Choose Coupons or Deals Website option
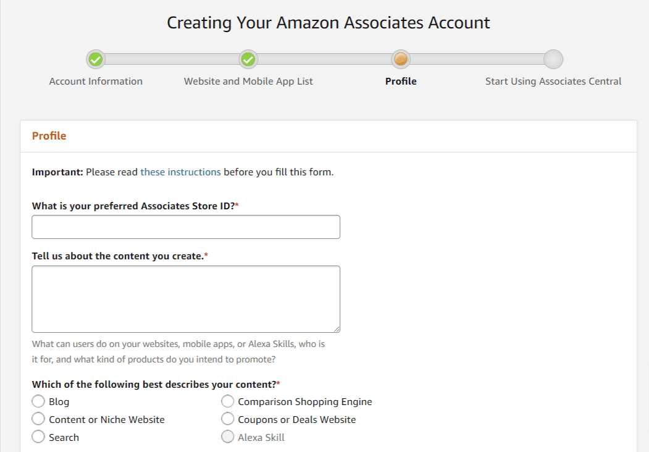This screenshot has width=649, height=452. pos(228,419)
